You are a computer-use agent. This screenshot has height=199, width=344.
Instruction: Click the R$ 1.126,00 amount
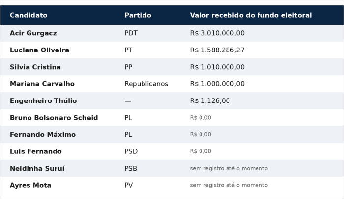pos(210,100)
